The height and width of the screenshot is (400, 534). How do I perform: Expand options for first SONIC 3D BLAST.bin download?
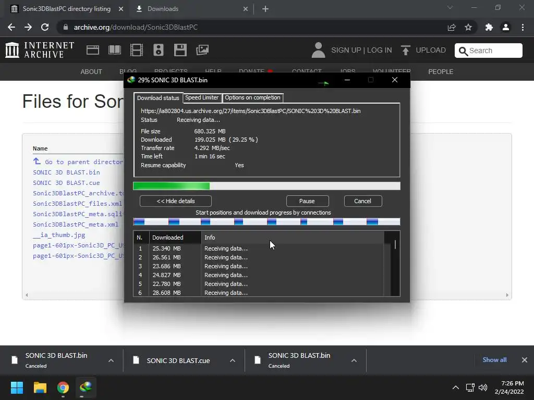point(111,360)
